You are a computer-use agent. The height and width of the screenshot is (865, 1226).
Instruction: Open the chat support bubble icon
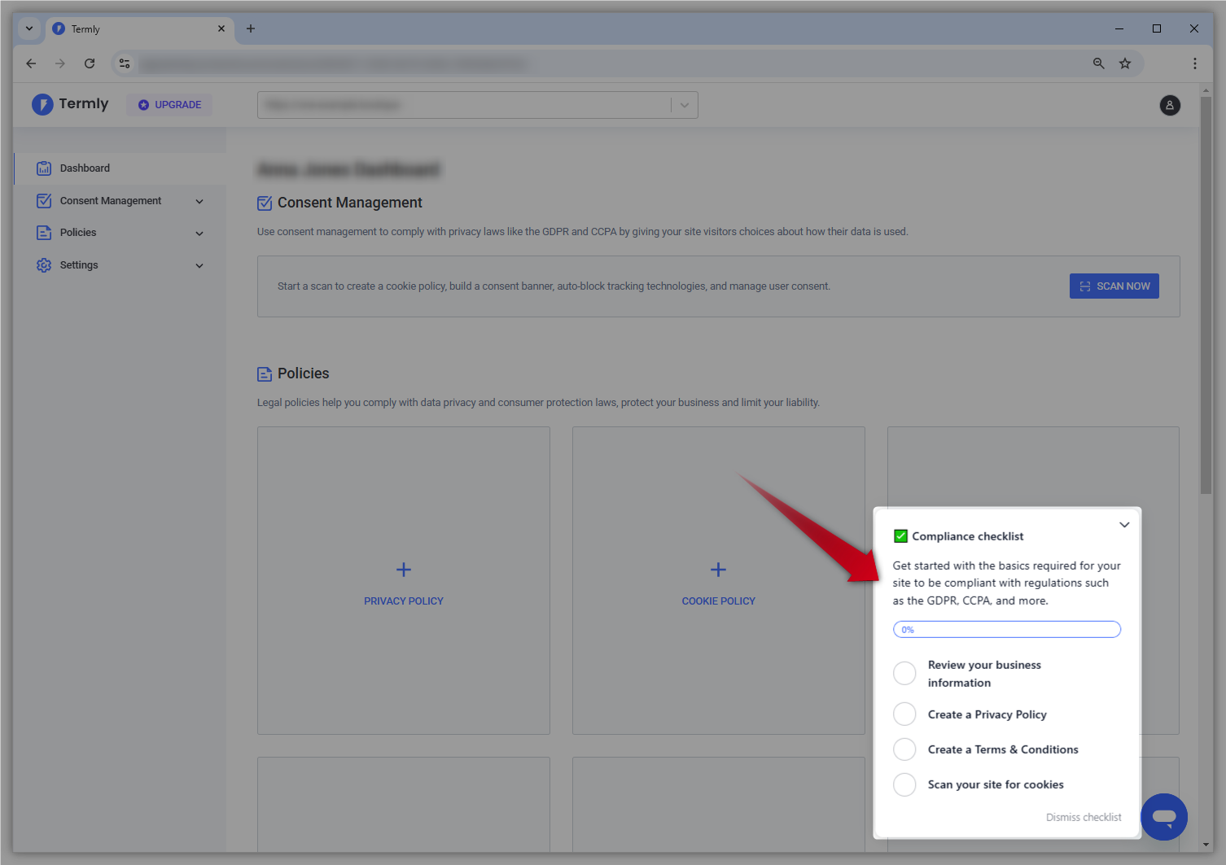(1164, 817)
